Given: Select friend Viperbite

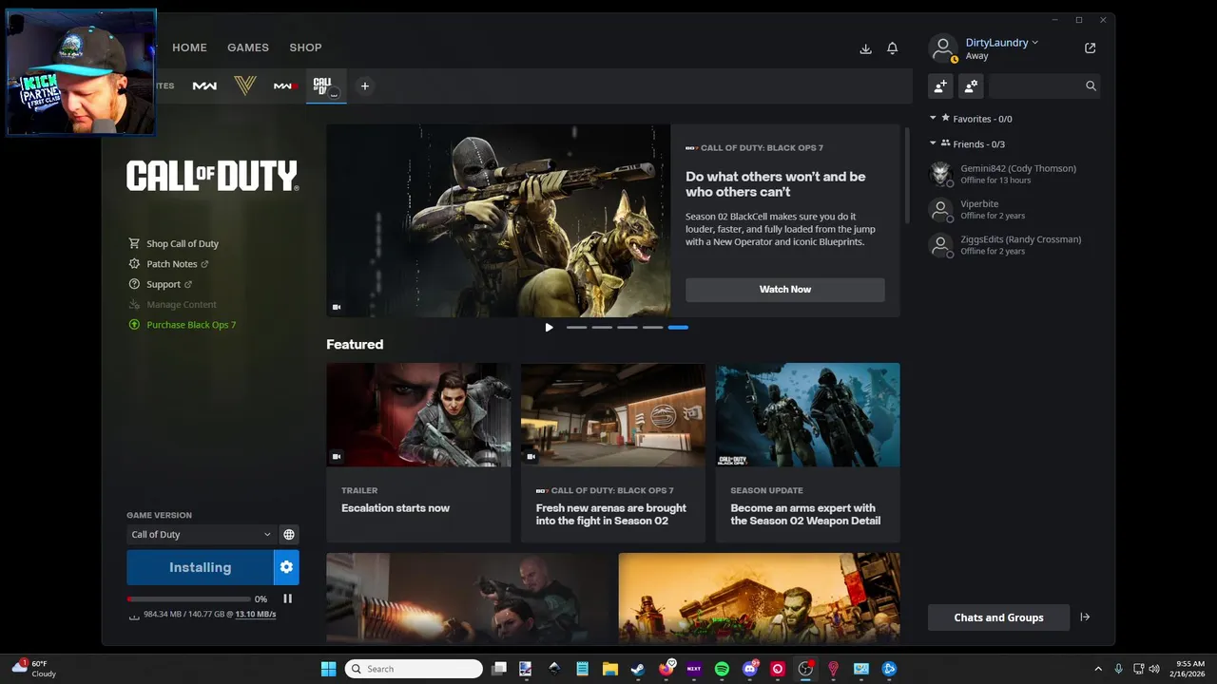Looking at the screenshot, I should click(x=1014, y=209).
